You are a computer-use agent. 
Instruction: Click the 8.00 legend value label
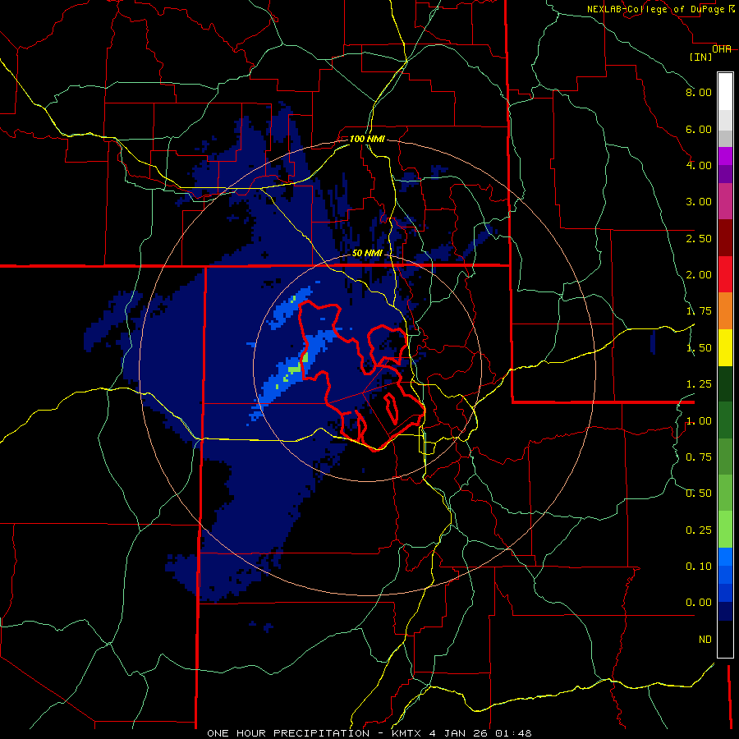(699, 92)
